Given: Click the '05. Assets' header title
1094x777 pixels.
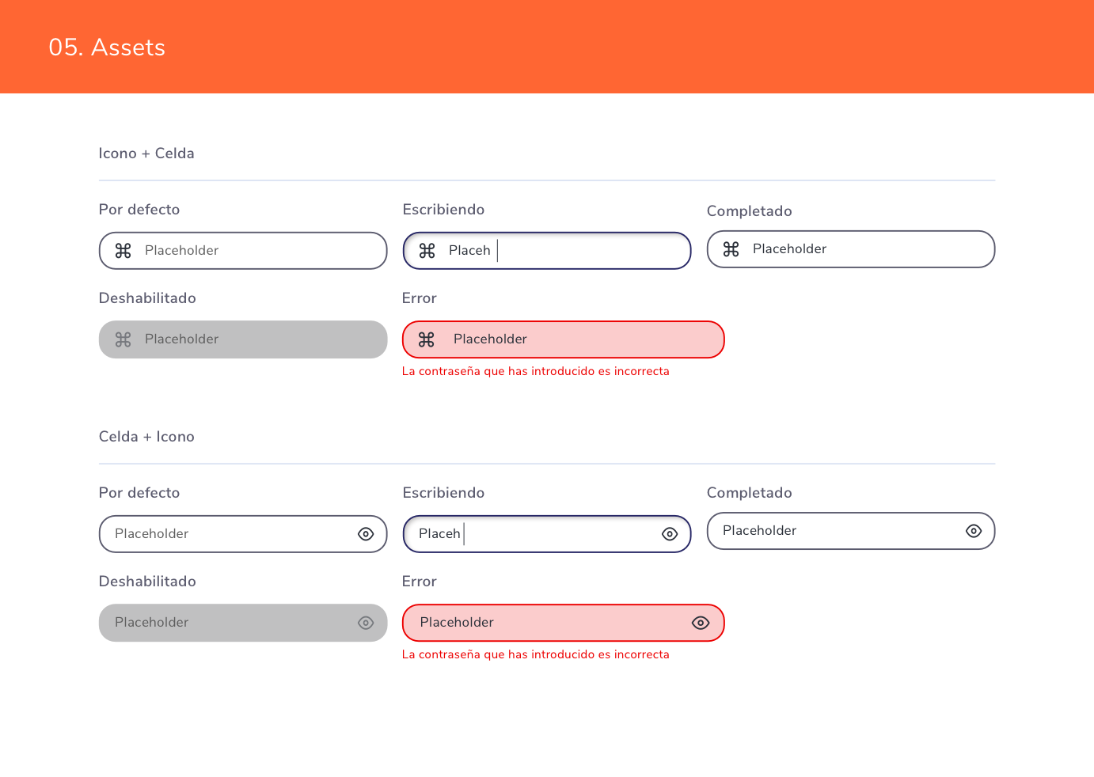Looking at the screenshot, I should [107, 47].
